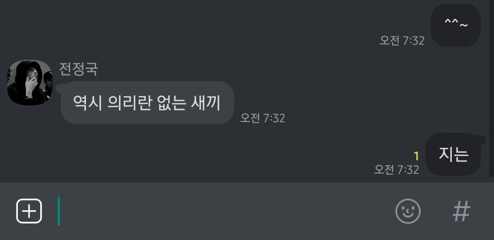Click the green text cursor in input bar
The width and height of the screenshot is (494, 240).
[59, 211]
